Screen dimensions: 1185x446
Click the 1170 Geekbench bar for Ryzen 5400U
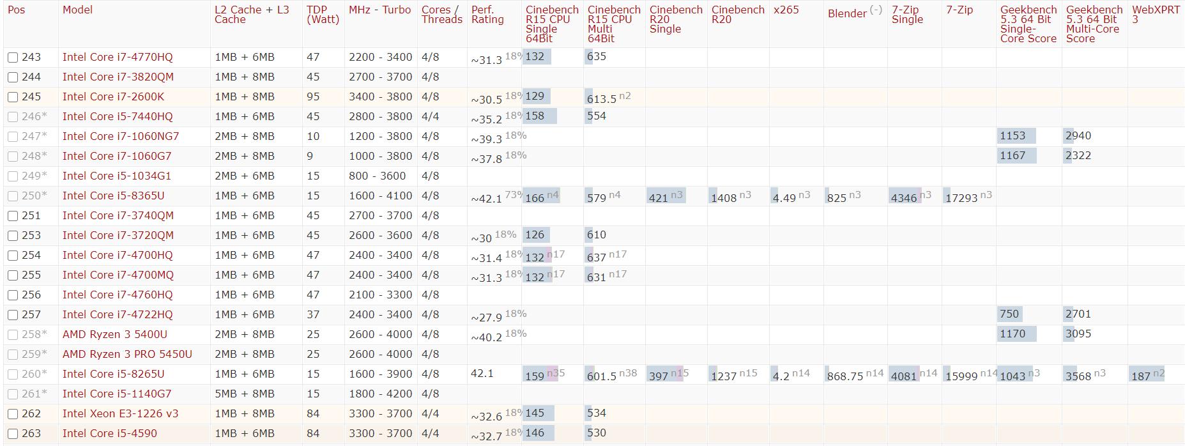(1016, 334)
